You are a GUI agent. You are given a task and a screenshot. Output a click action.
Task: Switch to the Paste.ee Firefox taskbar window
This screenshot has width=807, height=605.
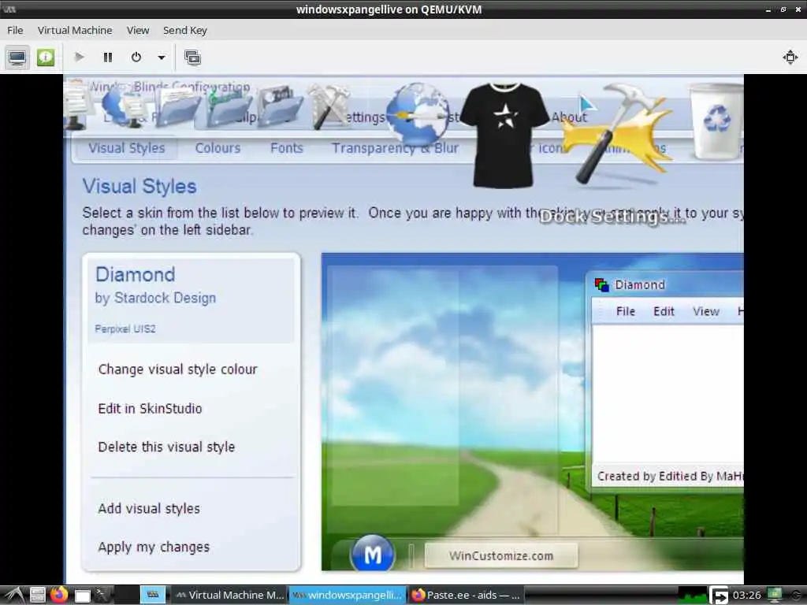click(467, 596)
